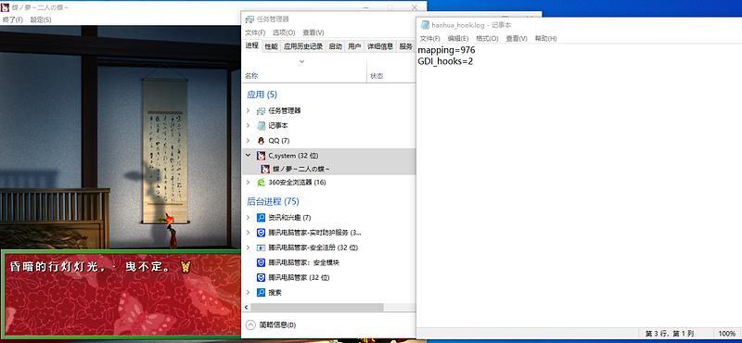Screen dimensions: 742x343
Task: Open Notepad 编辑(E) menu
Action: 458,38
